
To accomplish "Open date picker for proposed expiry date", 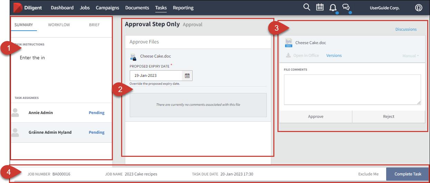I will point(187,75).
